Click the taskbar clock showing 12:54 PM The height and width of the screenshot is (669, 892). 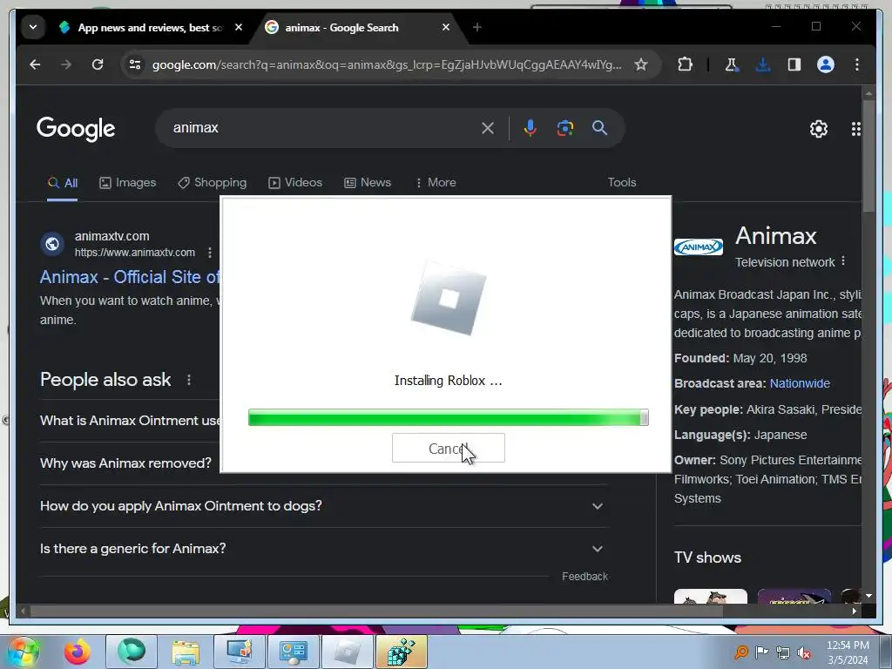[848, 652]
